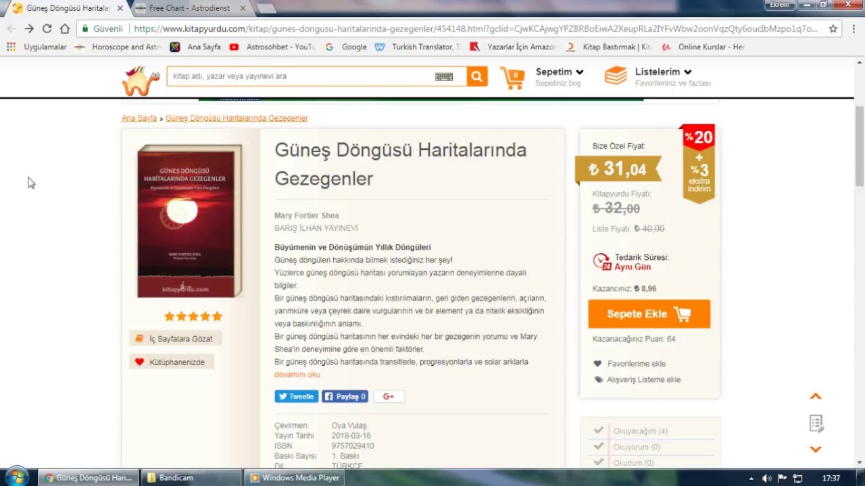Click the Facebook Paylaş button

pos(345,396)
